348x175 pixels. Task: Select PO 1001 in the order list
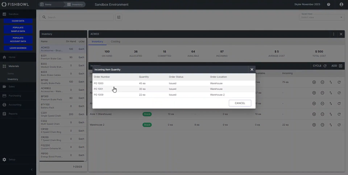tap(174, 89)
